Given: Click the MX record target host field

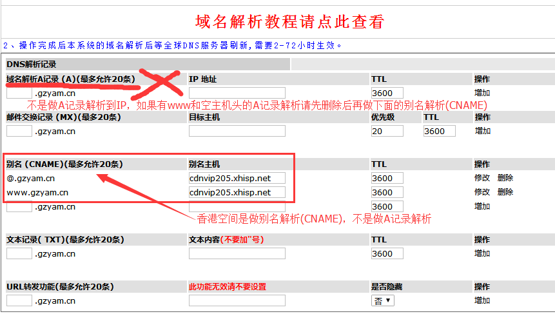Looking at the screenshot, I should coord(237,131).
